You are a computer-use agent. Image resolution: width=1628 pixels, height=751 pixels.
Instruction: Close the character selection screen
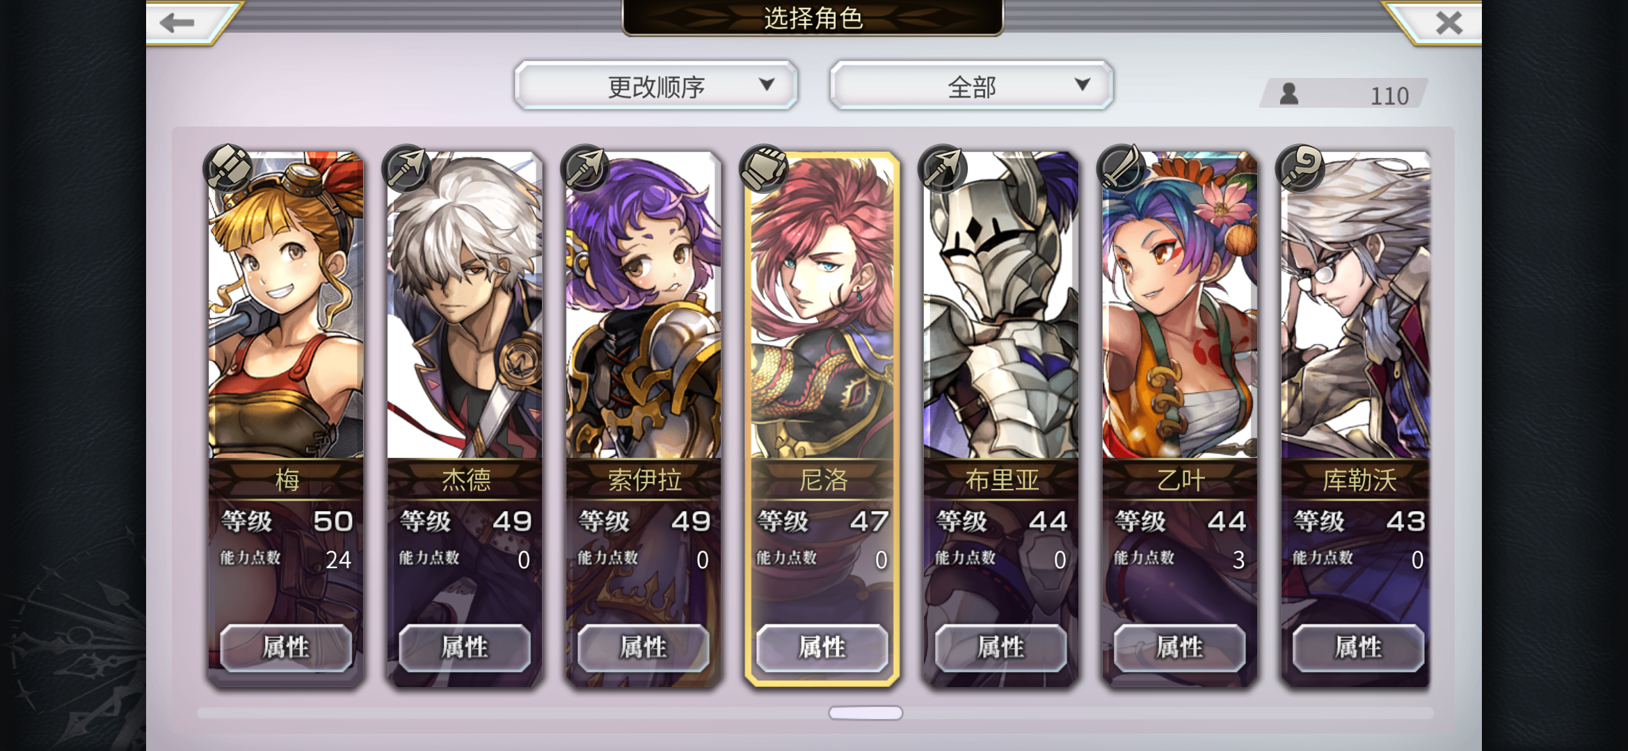coord(1449,22)
